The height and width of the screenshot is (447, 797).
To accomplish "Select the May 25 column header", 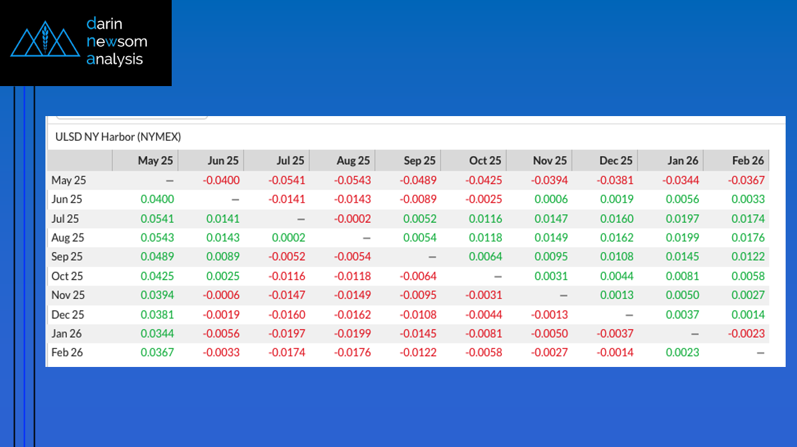I will tap(155, 161).
